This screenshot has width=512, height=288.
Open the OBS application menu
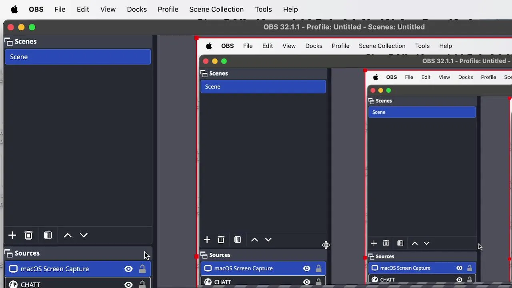[x=36, y=9]
